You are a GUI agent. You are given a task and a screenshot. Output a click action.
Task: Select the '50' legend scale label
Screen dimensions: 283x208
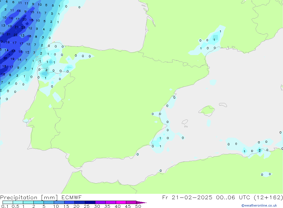[x=138, y=206]
